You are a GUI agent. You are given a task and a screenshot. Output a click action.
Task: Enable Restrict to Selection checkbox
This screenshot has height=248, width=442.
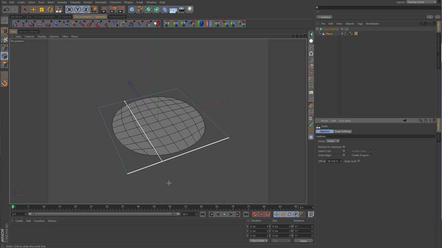pyautogui.click(x=344, y=147)
